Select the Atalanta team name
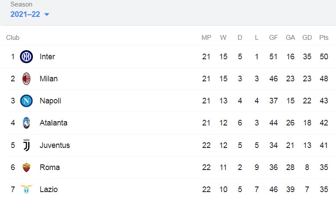 tap(54, 123)
